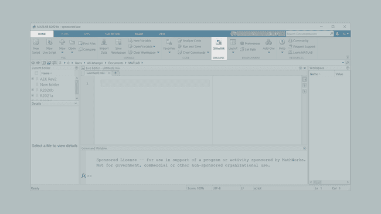Click the notifications bell icon

click(x=337, y=34)
